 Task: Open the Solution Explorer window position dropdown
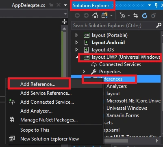[x=150, y=5]
